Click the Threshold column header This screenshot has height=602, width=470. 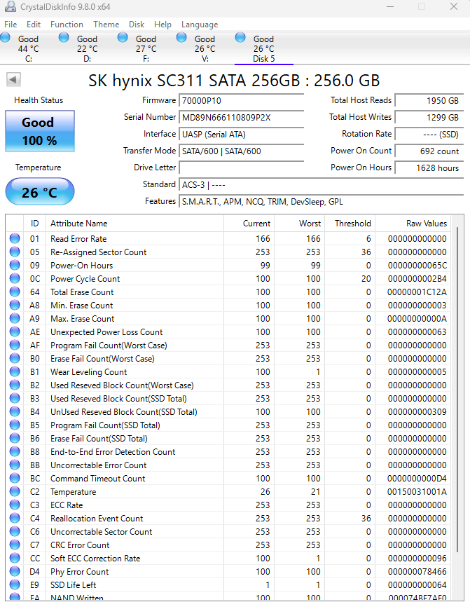point(350,224)
